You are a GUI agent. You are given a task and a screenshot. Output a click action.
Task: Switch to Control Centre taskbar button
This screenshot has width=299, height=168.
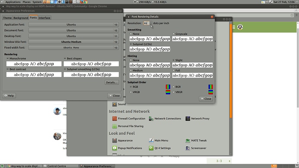coord(61,166)
